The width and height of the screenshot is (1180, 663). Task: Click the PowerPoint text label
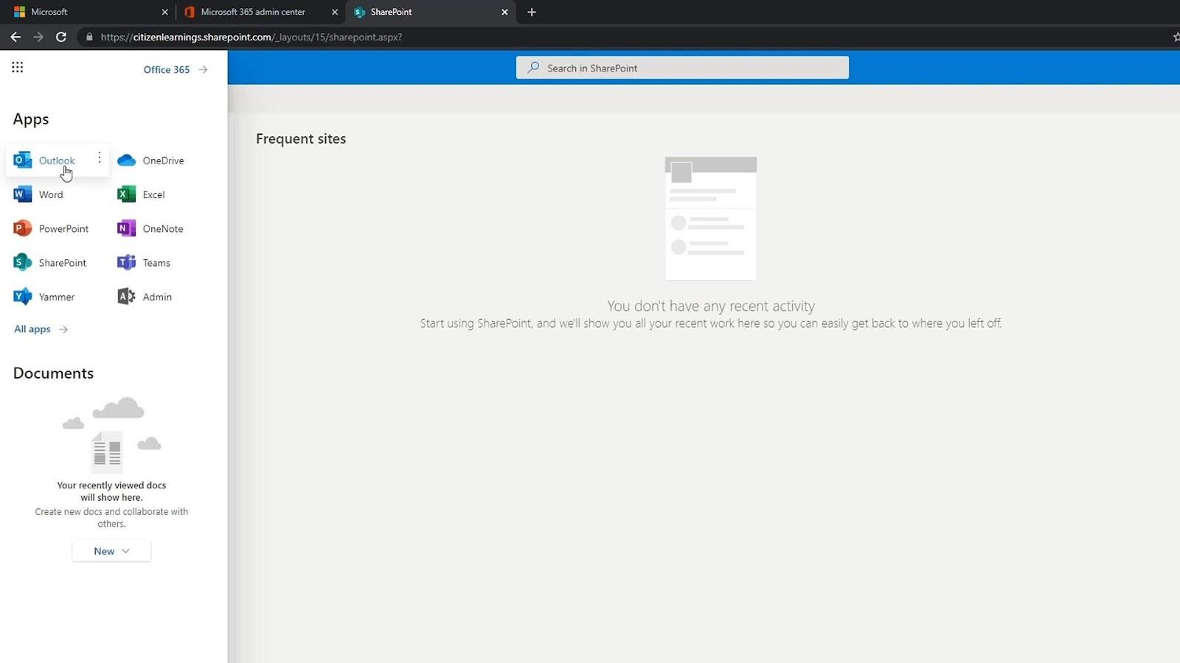63,228
